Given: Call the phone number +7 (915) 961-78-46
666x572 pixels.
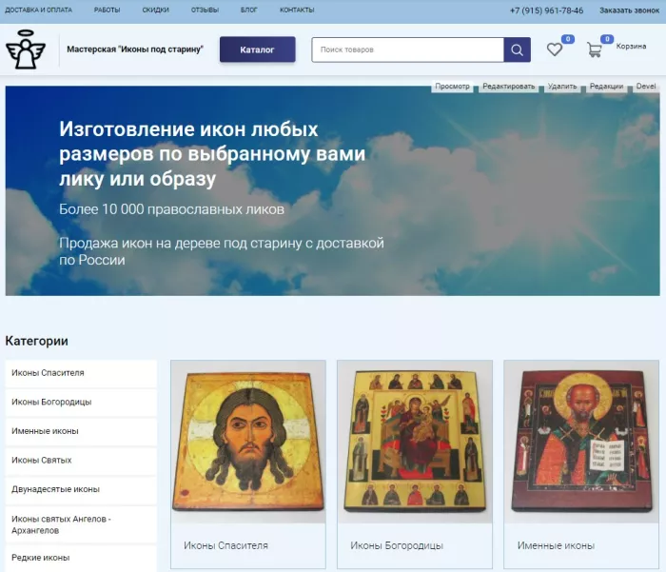Looking at the screenshot, I should tap(547, 10).
